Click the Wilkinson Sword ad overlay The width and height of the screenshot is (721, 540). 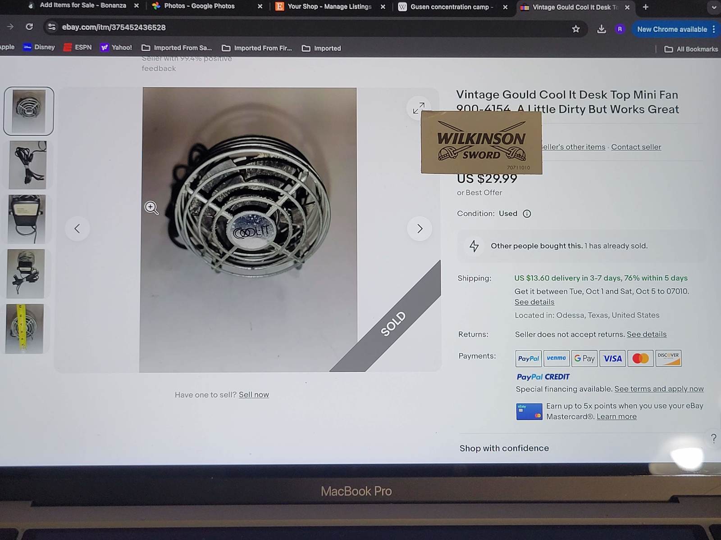(481, 143)
